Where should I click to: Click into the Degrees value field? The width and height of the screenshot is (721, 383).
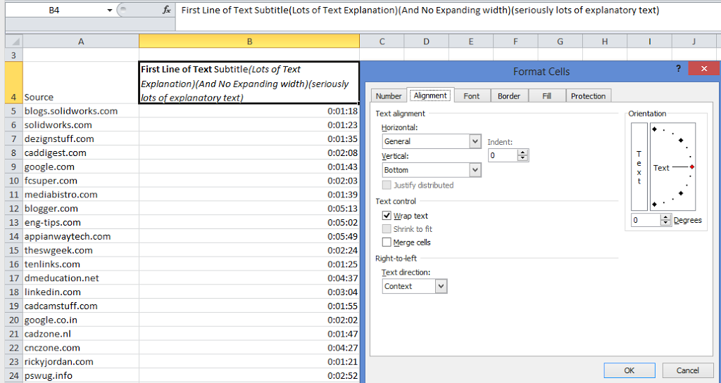point(646,220)
